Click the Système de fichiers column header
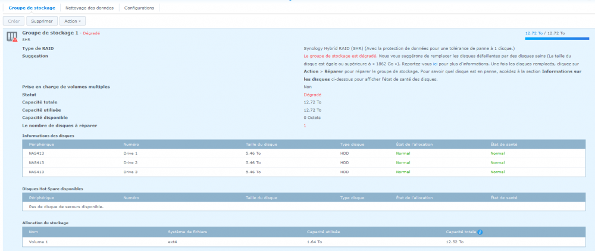Viewport: 595px width, 251px height. (x=187, y=232)
